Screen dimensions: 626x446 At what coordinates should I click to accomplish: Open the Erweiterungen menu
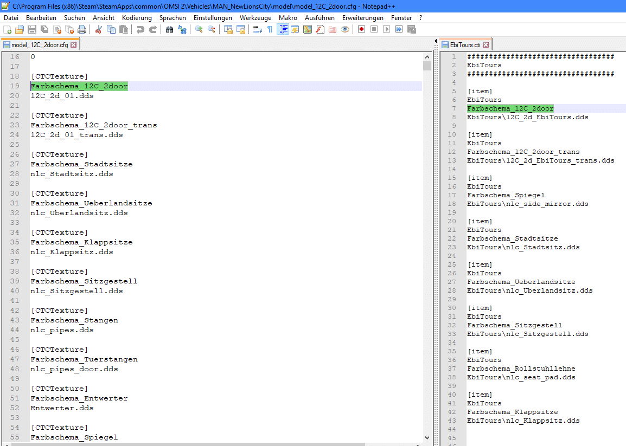[x=362, y=18]
